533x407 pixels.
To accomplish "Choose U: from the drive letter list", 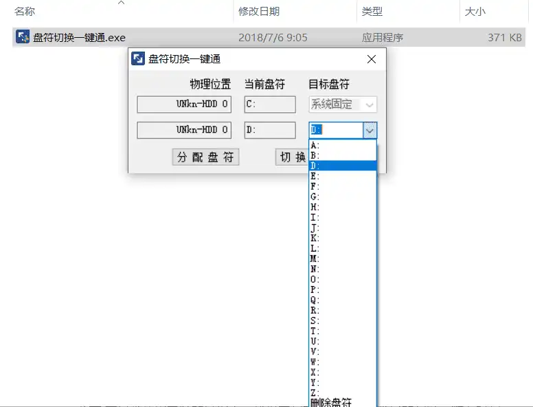I will [343, 341].
